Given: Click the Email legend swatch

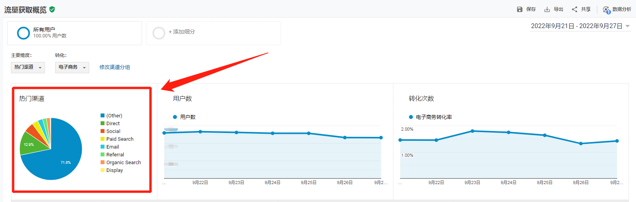Looking at the screenshot, I should [x=103, y=147].
